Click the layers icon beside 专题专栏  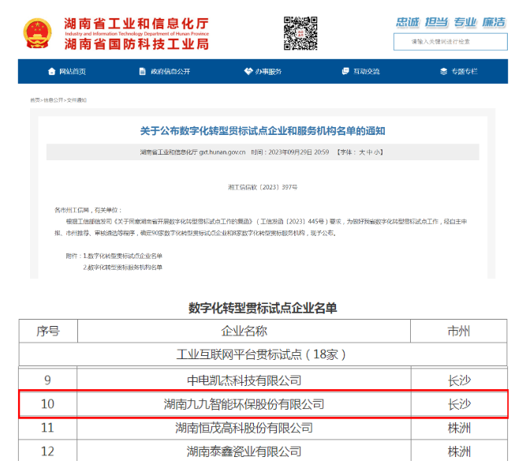pos(444,72)
